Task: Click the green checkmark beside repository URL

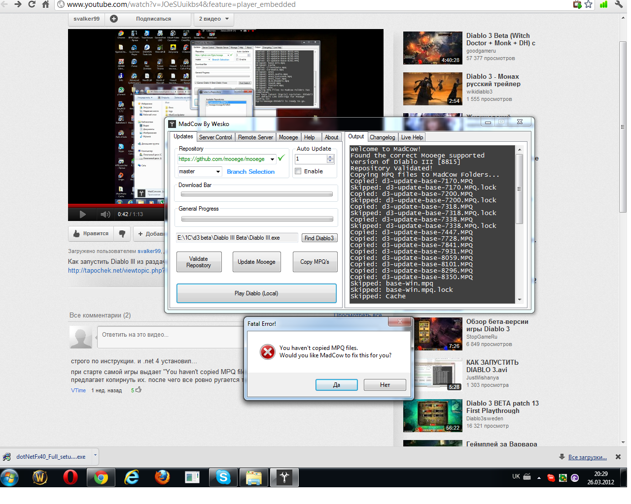Action: pos(281,158)
